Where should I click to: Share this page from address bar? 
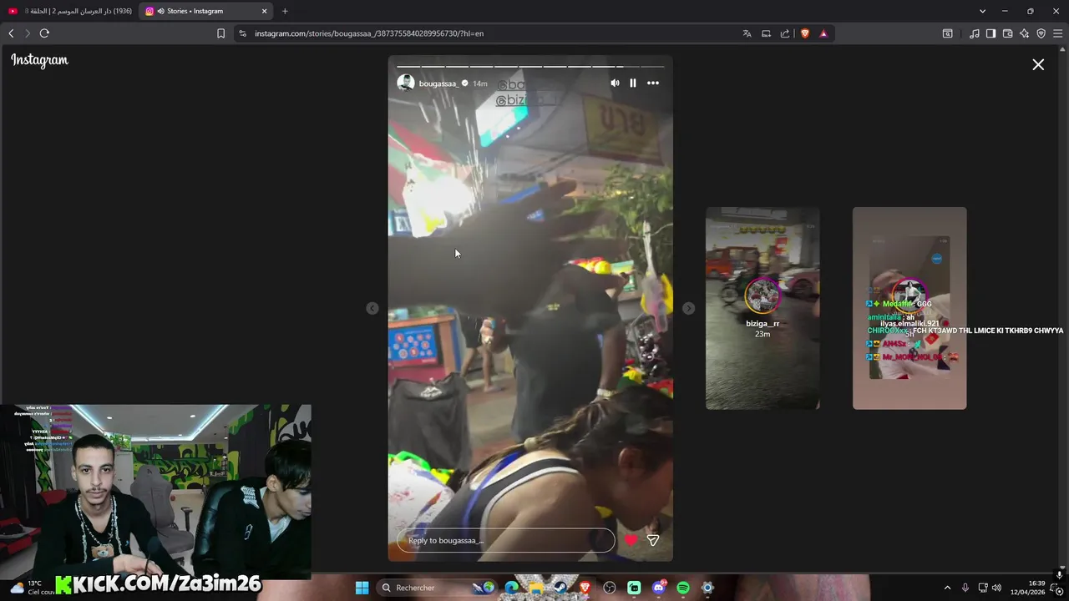[x=785, y=33]
